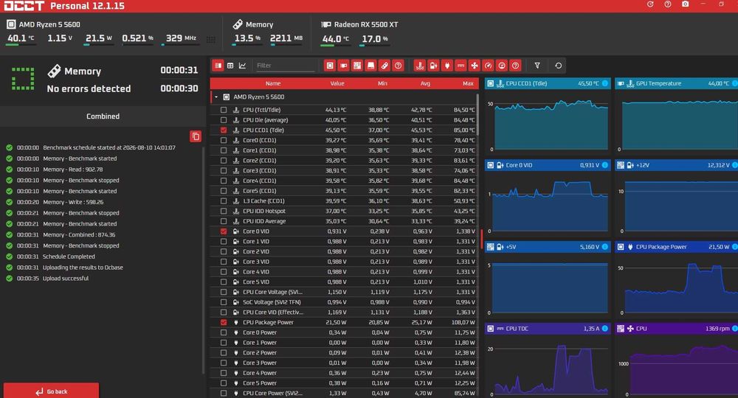738x398 pixels.
Task: Uncheck the Core 0 VID checkbox
Action: pos(224,231)
